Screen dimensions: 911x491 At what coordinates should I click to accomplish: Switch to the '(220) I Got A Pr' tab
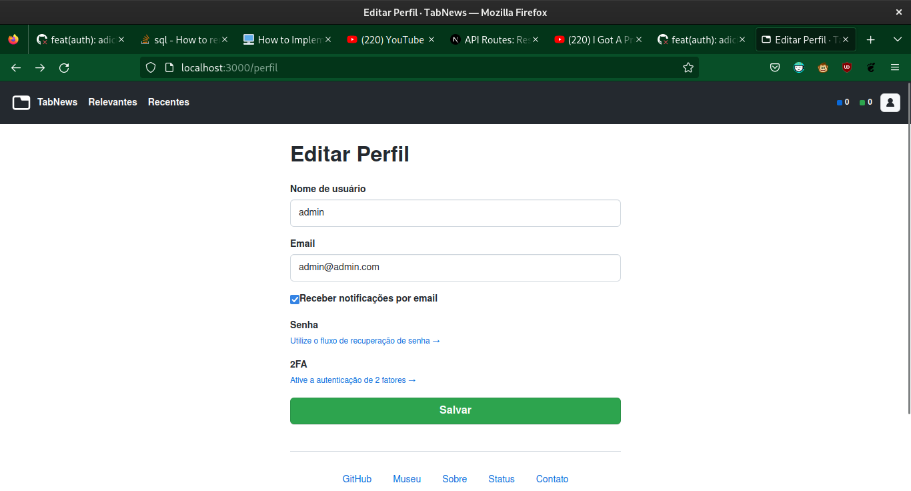click(x=598, y=40)
